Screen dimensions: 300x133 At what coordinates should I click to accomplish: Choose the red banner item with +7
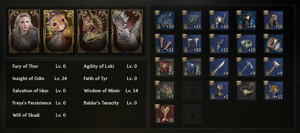[165, 67]
